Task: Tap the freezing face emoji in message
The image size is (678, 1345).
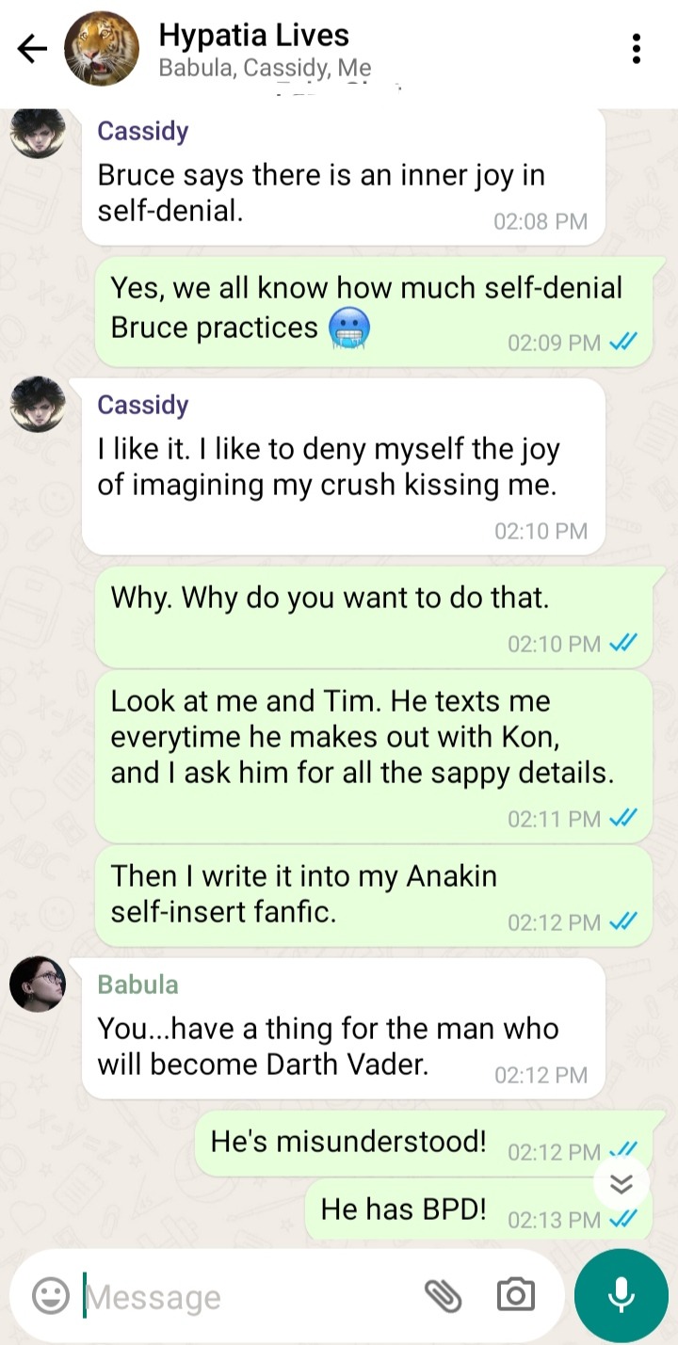Action: point(348,328)
